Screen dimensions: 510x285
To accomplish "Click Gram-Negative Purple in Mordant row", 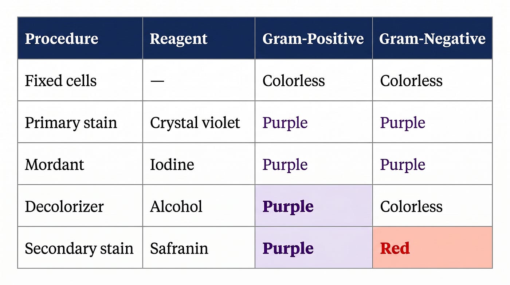I will point(403,165).
